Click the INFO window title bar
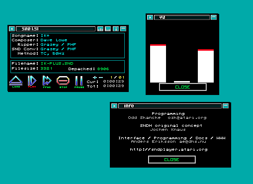This screenshot has width=253, height=184. tap(170, 106)
